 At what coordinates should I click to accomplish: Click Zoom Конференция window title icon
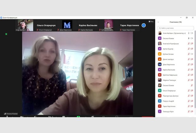point(1,17)
